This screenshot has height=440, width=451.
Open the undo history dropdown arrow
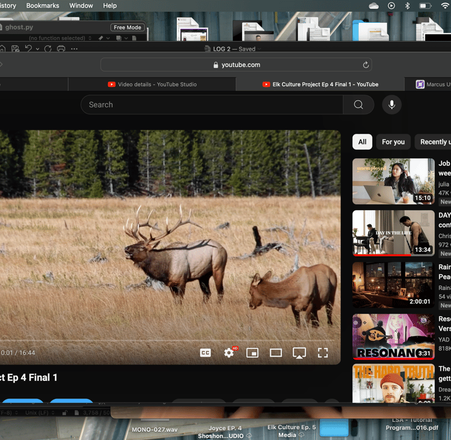pos(38,49)
